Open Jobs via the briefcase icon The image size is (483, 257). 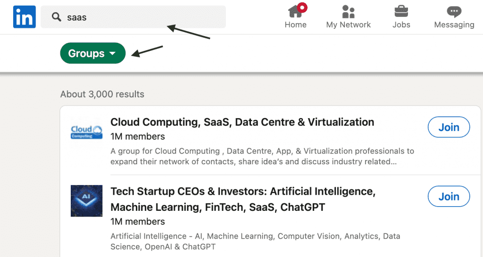(401, 11)
